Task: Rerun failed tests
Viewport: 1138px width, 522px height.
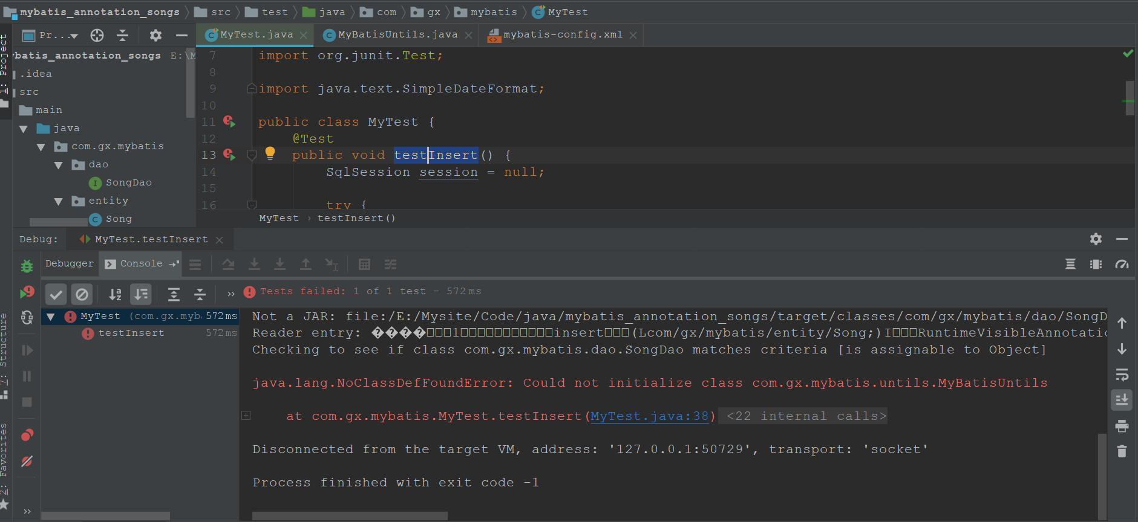Action: pos(27,292)
